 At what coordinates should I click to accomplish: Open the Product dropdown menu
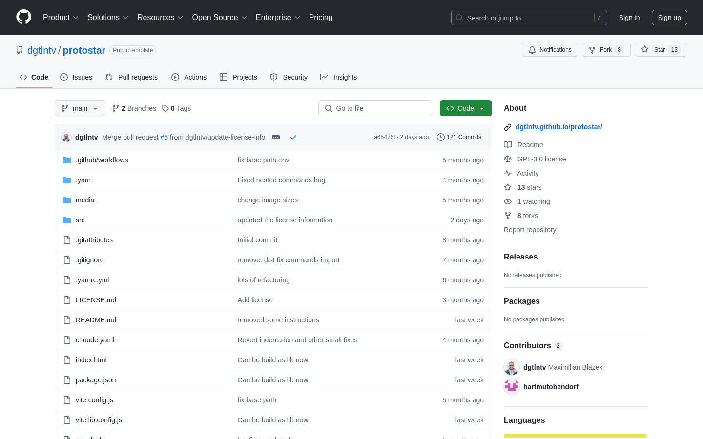click(x=61, y=18)
